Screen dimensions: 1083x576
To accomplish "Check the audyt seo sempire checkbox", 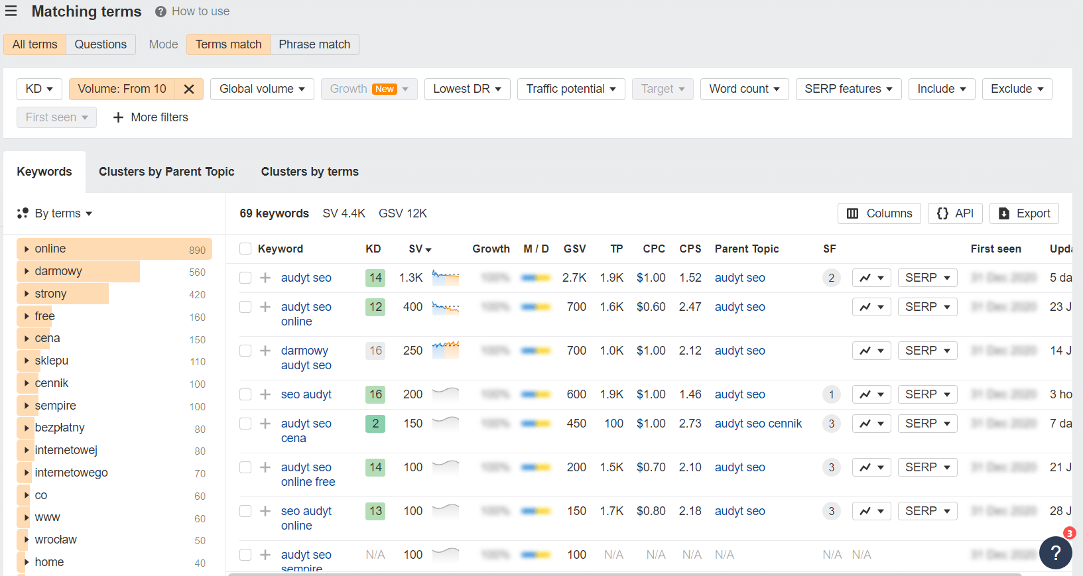I will click(x=245, y=555).
